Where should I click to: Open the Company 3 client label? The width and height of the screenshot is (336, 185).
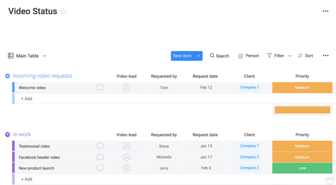(x=249, y=157)
